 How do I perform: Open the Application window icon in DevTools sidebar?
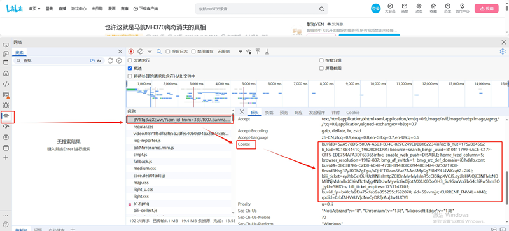tap(6, 148)
